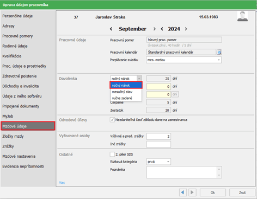Click the employee photo placeholder

coord(242,17)
